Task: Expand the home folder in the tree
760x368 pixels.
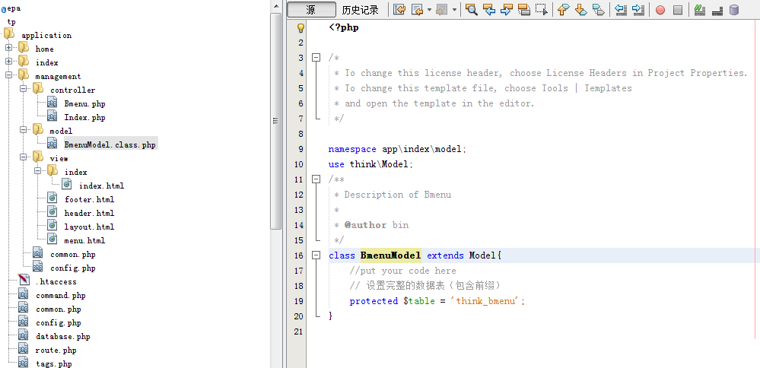Action: [x=9, y=49]
